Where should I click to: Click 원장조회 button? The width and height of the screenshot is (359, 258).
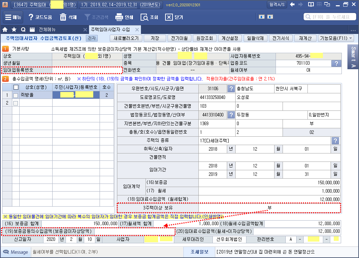click(x=205, y=38)
